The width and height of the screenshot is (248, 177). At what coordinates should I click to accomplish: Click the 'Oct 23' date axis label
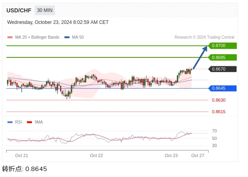click(x=171, y=155)
